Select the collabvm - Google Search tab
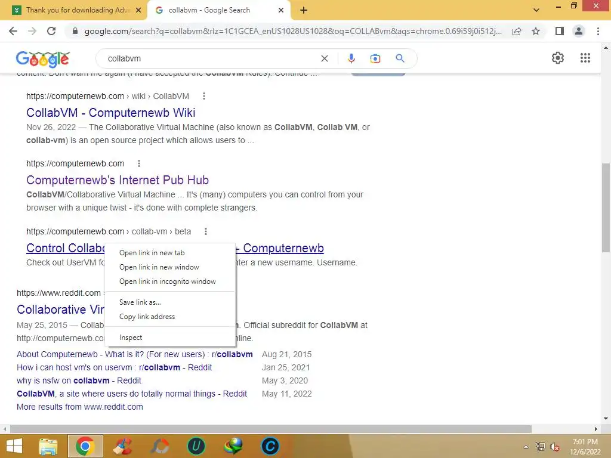 209,10
